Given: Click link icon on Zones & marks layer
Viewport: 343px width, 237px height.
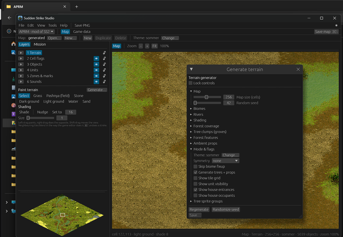Looking at the screenshot, I should 105,76.
